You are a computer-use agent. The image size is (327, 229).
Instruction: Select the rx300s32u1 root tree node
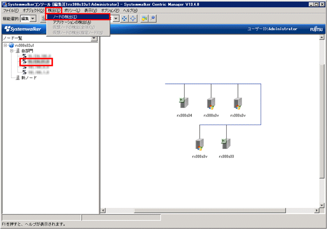point(24,46)
